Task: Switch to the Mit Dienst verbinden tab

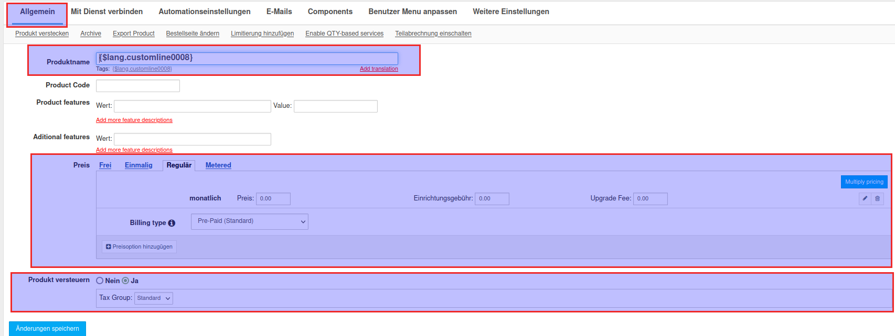Action: [x=106, y=12]
